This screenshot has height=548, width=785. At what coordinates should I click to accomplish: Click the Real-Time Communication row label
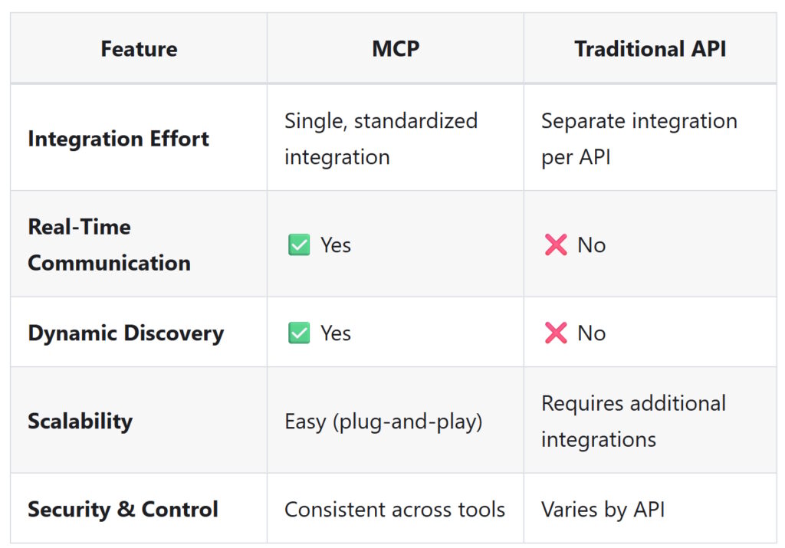click(x=109, y=244)
